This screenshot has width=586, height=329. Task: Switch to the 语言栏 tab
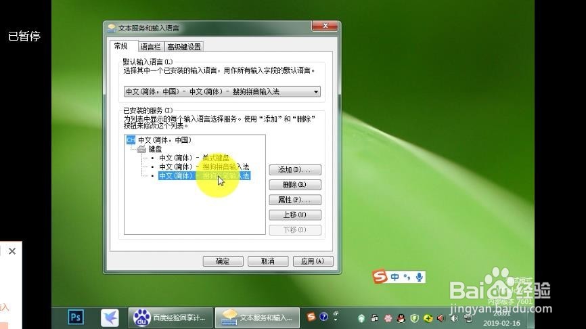[x=151, y=47]
